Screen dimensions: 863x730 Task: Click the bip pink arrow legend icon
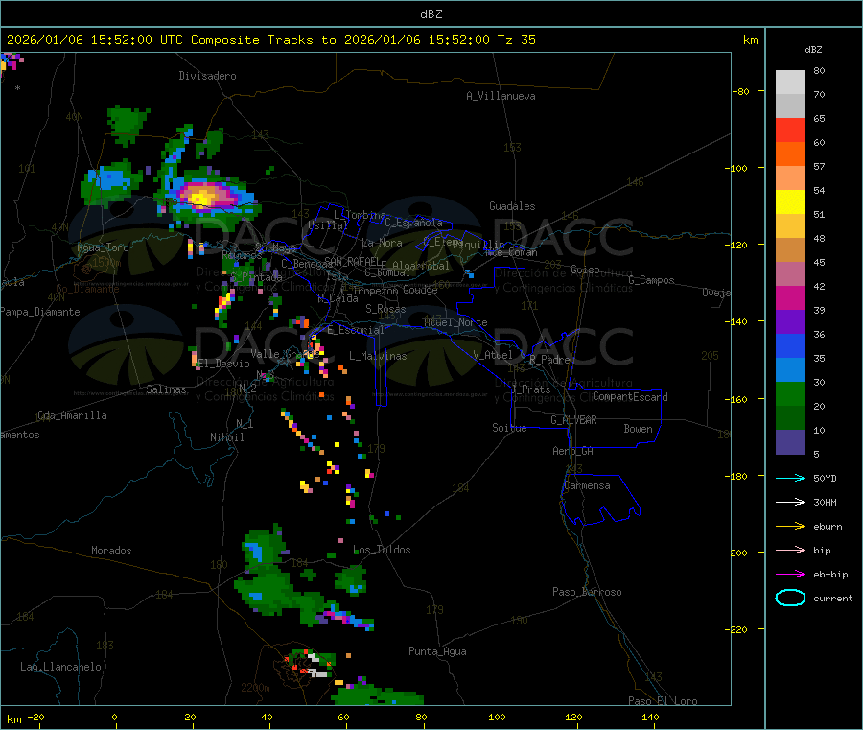coord(790,550)
